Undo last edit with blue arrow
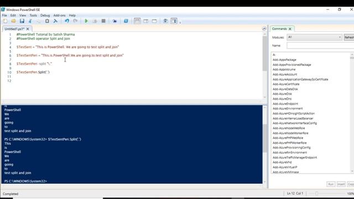 (x=67, y=21)
